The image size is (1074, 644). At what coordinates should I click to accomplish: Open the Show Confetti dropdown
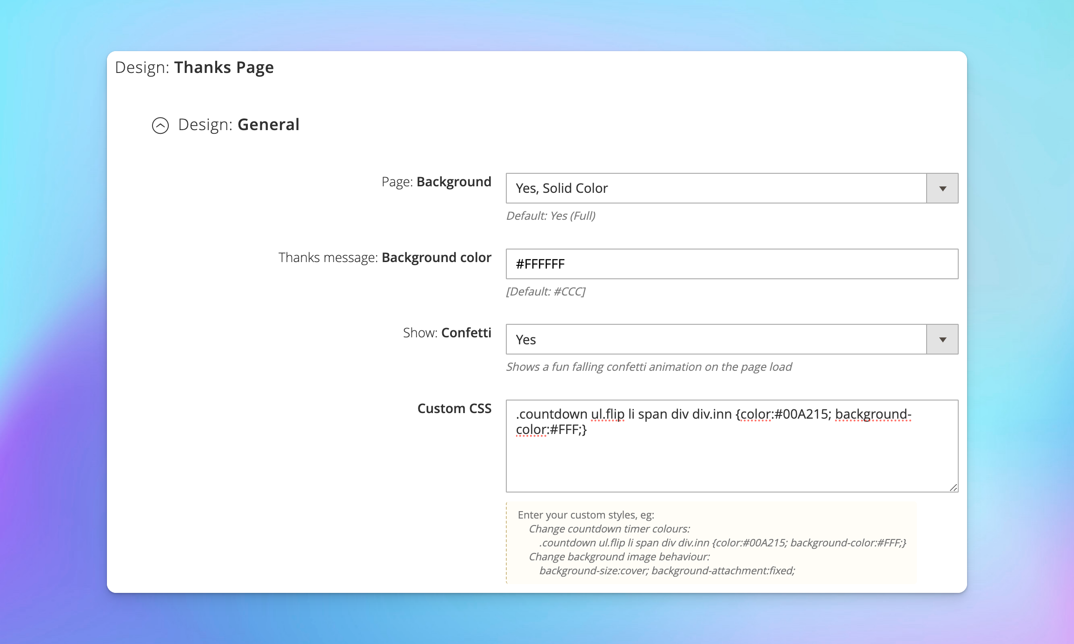[x=732, y=339]
